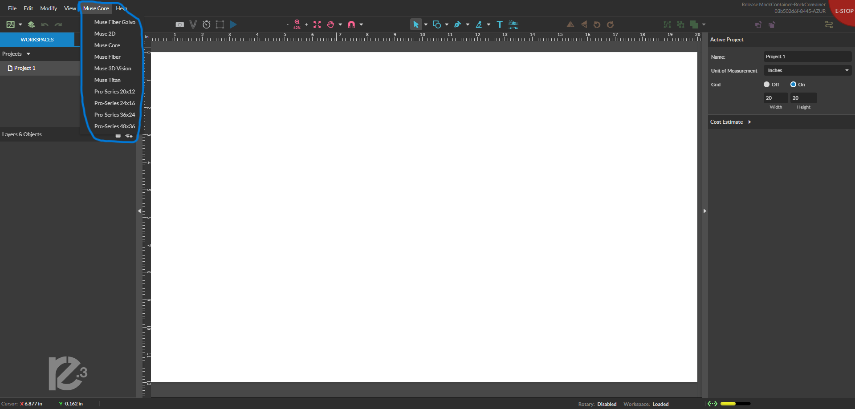Click the zoom out minus button

click(288, 24)
